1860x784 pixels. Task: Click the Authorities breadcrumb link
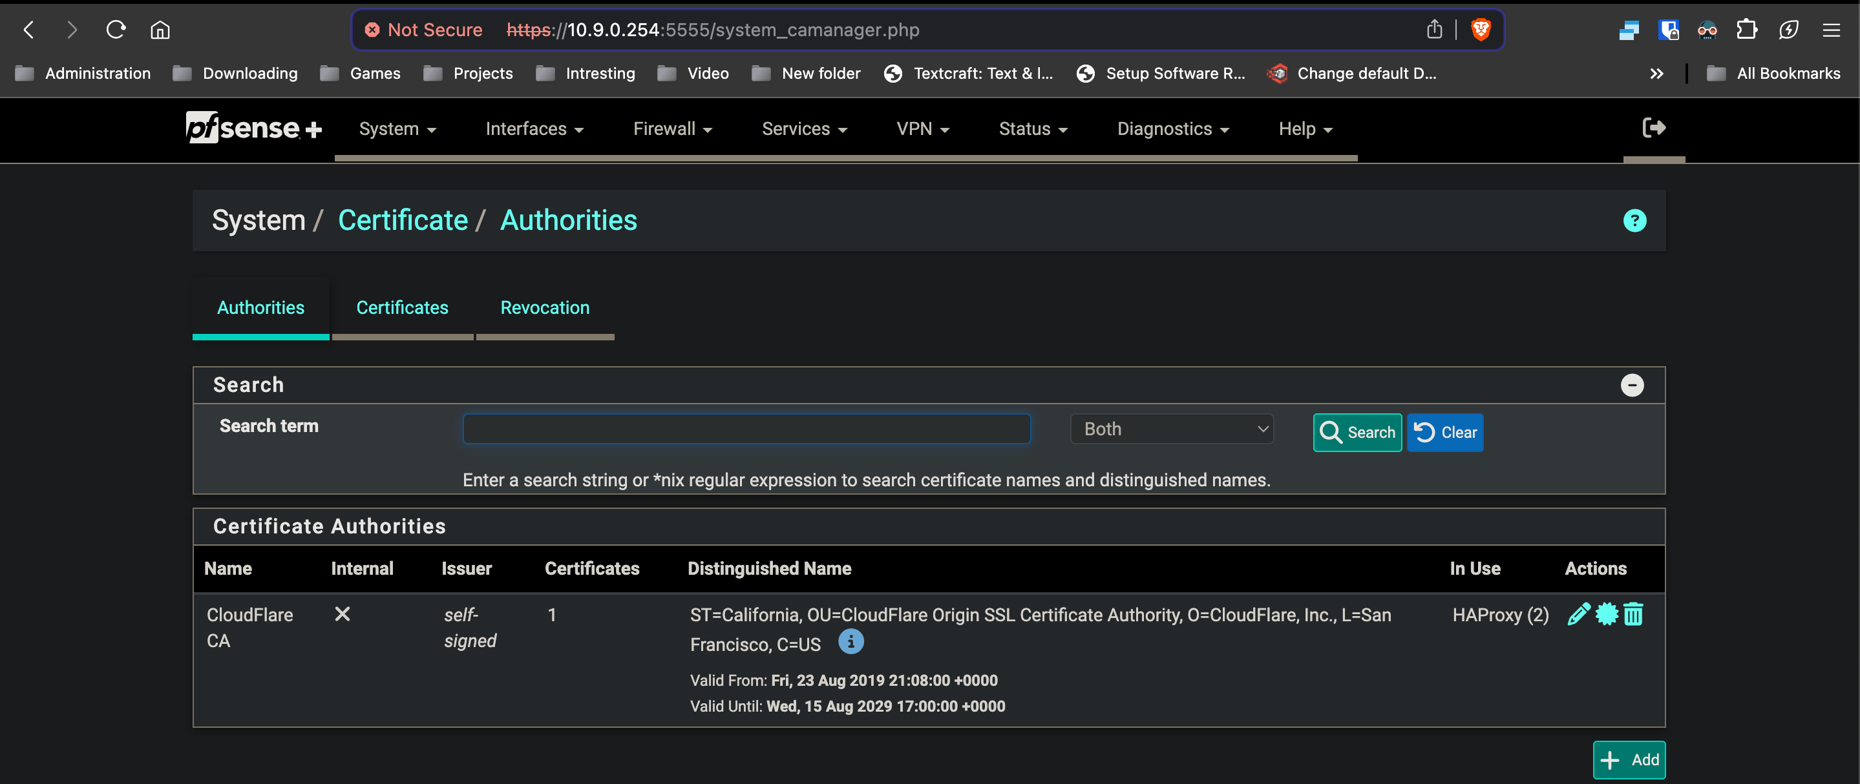click(x=569, y=221)
